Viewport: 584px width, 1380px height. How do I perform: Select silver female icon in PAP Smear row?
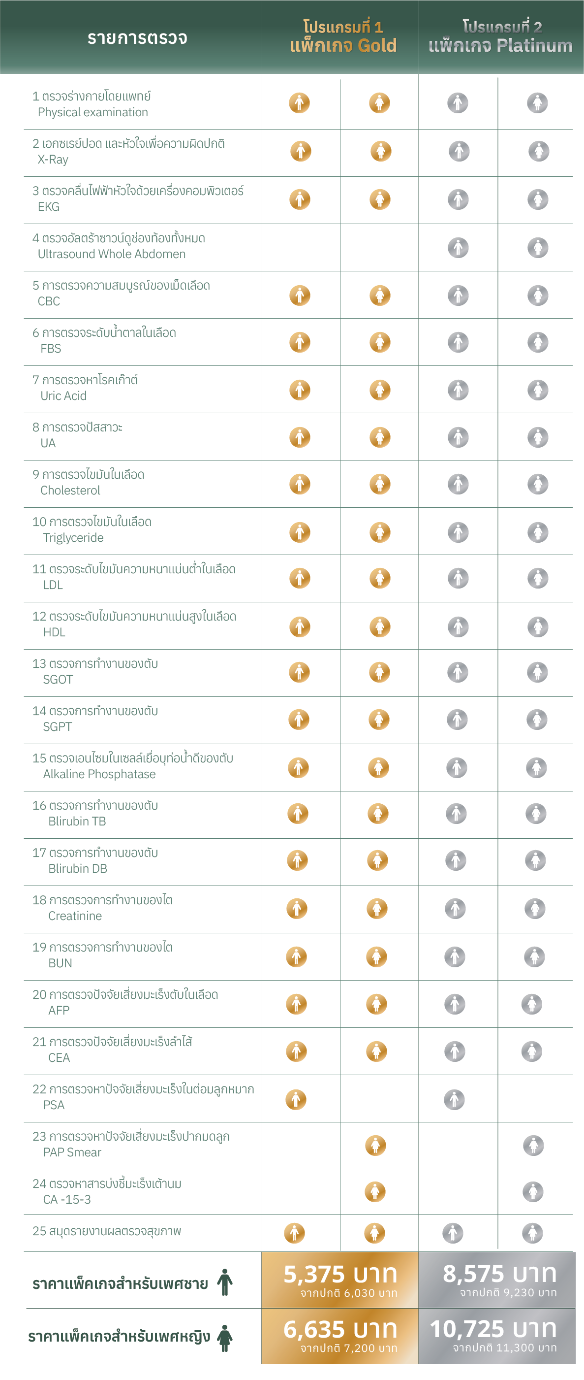point(533,1146)
